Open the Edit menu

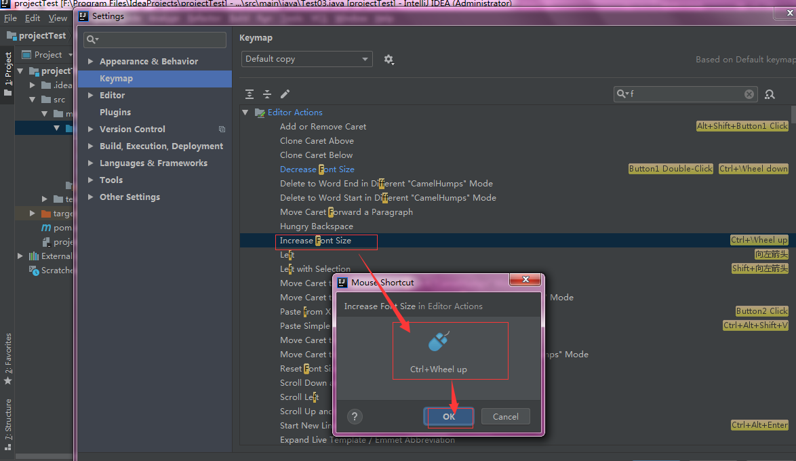[x=33, y=18]
